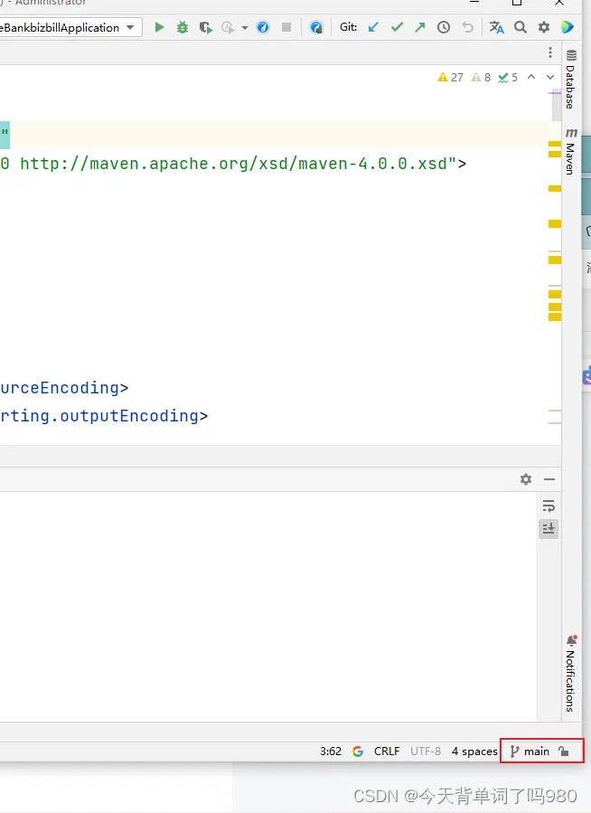Image resolution: width=591 pixels, height=813 pixels.
Task: Toggle file read-only lock icon
Action: click(564, 751)
